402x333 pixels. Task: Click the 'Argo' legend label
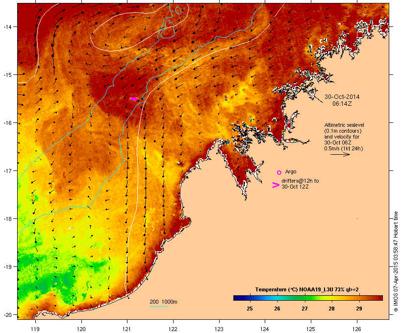291,171
